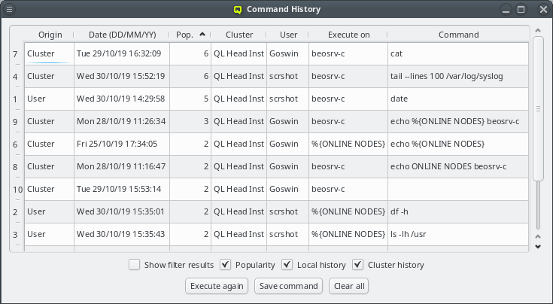Select the 'df -h' command cell
Image resolution: width=553 pixels, height=304 pixels.
(458, 211)
